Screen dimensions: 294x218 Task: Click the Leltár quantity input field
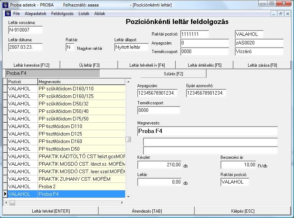coord(159,182)
